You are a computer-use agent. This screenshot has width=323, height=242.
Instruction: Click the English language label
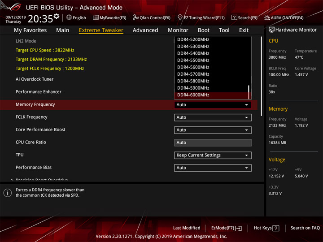coord(79,18)
